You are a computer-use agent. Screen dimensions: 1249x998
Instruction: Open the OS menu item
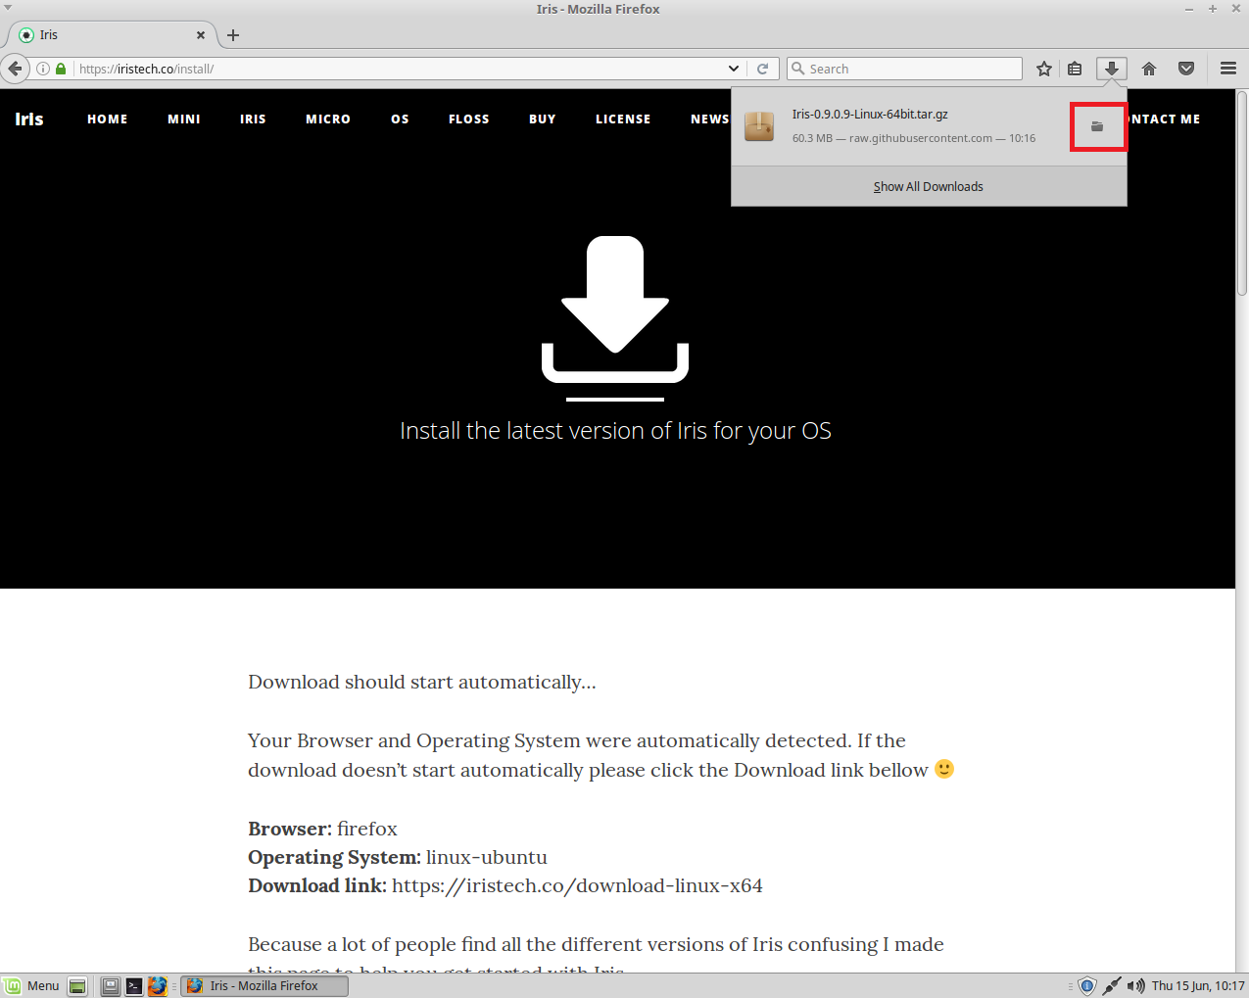(400, 119)
